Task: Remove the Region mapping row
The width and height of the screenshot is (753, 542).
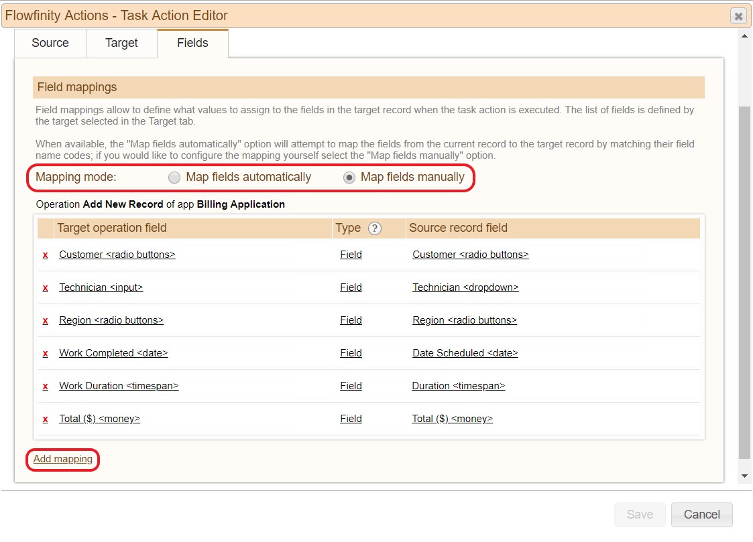Action: tap(46, 321)
